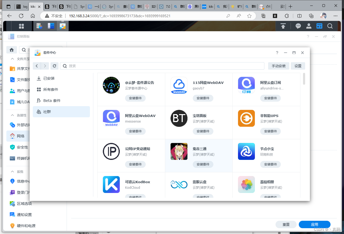Image resolution: width=344 pixels, height=234 pixels.
Task: Click the browser address bar URL
Action: (120, 16)
